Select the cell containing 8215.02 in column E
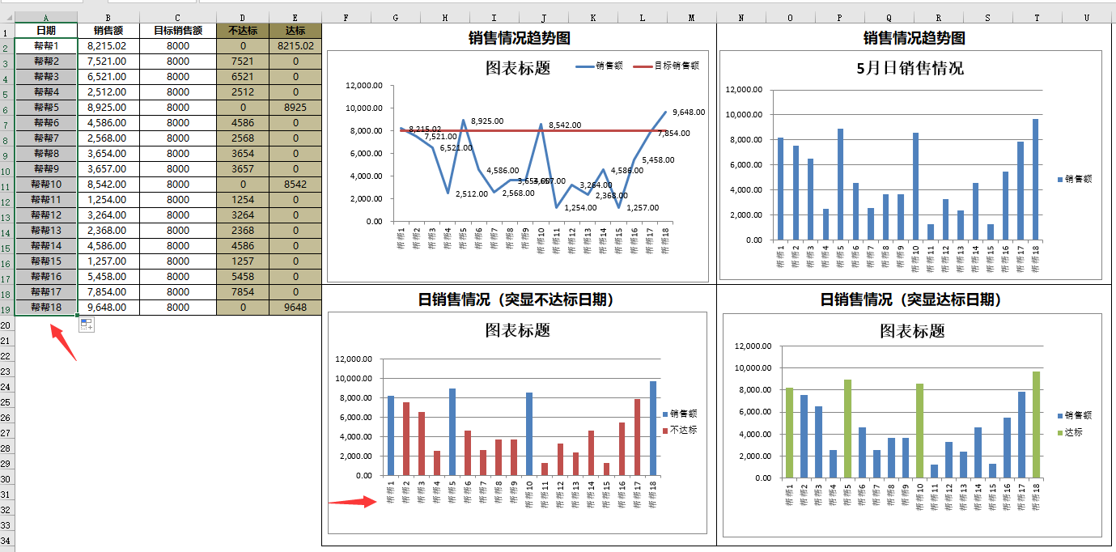This screenshot has width=1116, height=552. pos(295,46)
